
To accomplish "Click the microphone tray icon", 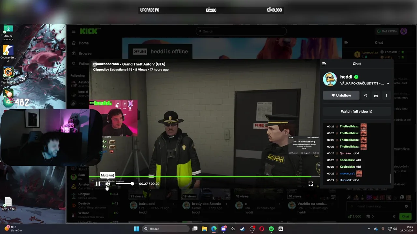I will [383, 229].
